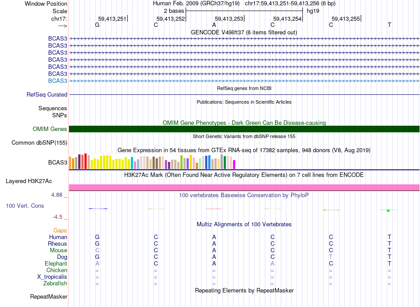Viewport: 420px width, 307px height.
Task: Open 100 vertebrates Basewise Conservation by PhyloP
Action: pyautogui.click(x=244, y=195)
